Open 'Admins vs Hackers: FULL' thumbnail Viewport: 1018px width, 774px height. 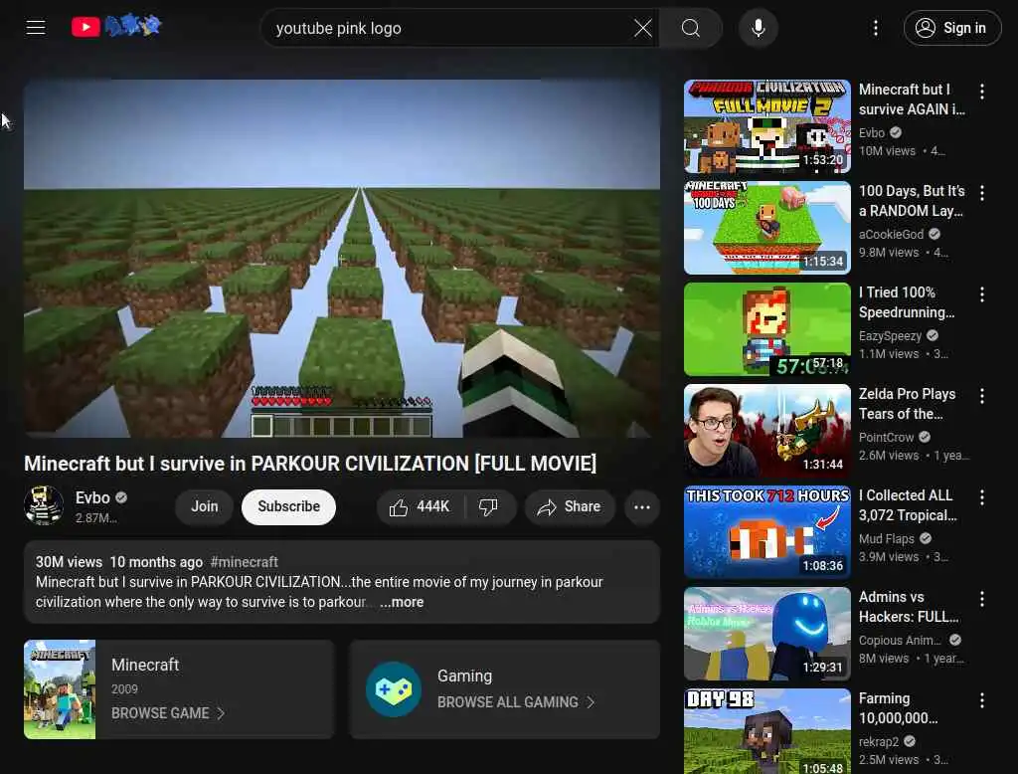point(767,634)
